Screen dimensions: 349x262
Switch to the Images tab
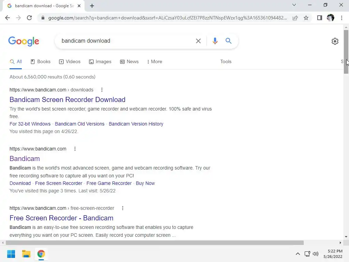(x=100, y=62)
